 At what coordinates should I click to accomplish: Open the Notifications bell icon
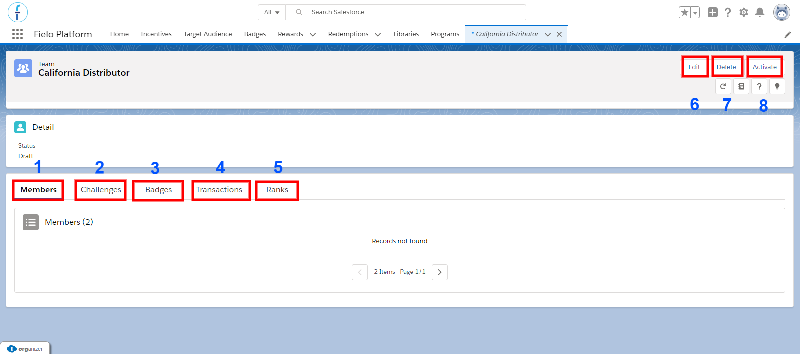[760, 12]
